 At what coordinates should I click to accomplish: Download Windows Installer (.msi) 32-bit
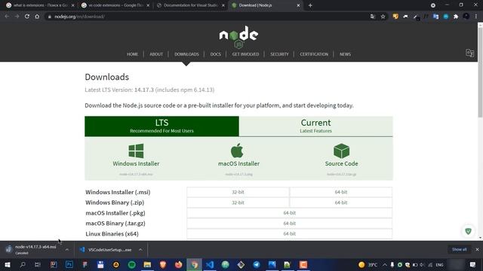[x=238, y=192]
